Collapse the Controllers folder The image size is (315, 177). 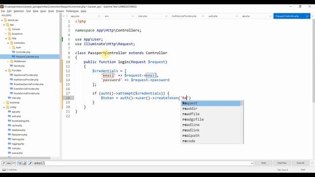[8, 43]
